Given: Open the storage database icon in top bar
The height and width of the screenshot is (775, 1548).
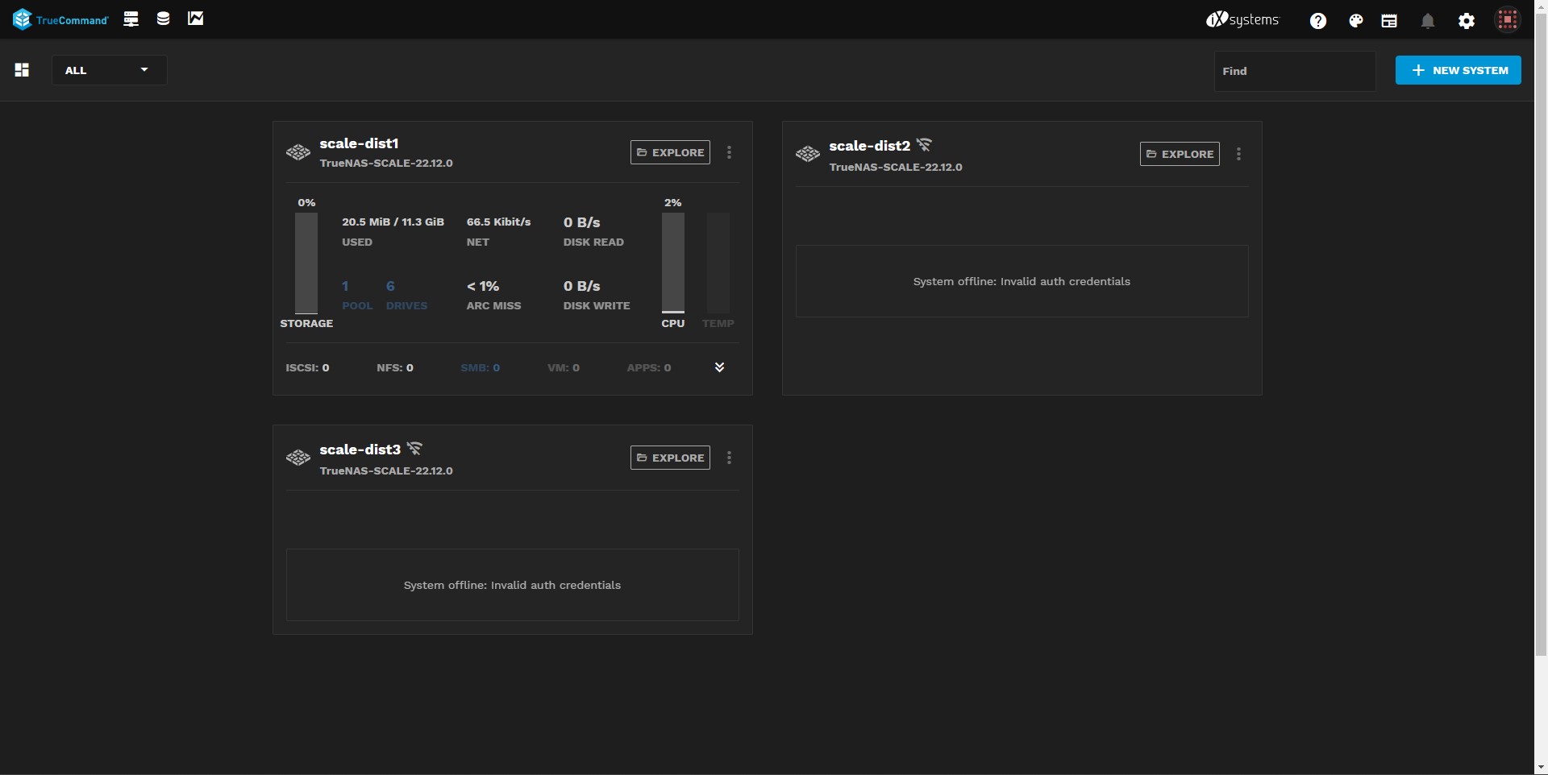Looking at the screenshot, I should click(x=163, y=19).
